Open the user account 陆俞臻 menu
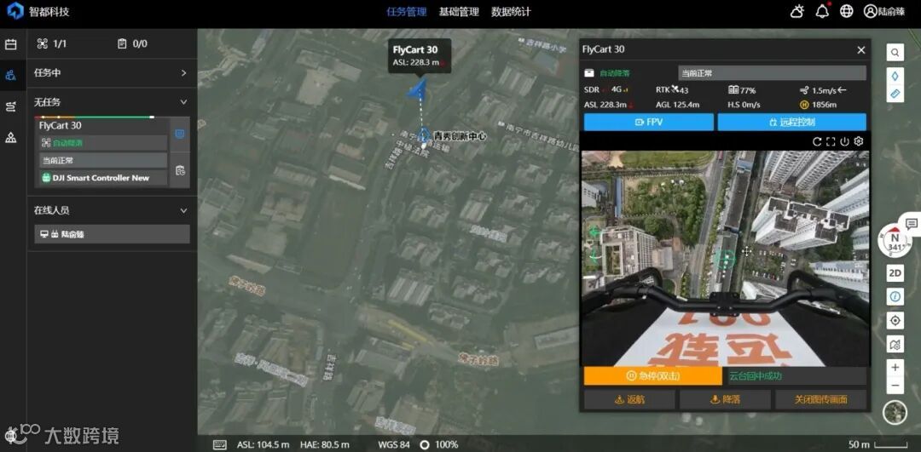Image resolution: width=921 pixels, height=452 pixels. (x=884, y=11)
